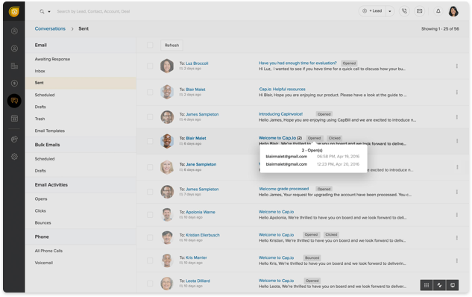Image resolution: width=472 pixels, height=297 pixels.
Task: Open Opens under Email Activities
Action: pyautogui.click(x=41, y=198)
